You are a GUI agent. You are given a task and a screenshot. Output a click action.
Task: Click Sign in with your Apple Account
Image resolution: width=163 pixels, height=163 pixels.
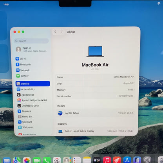(31, 49)
